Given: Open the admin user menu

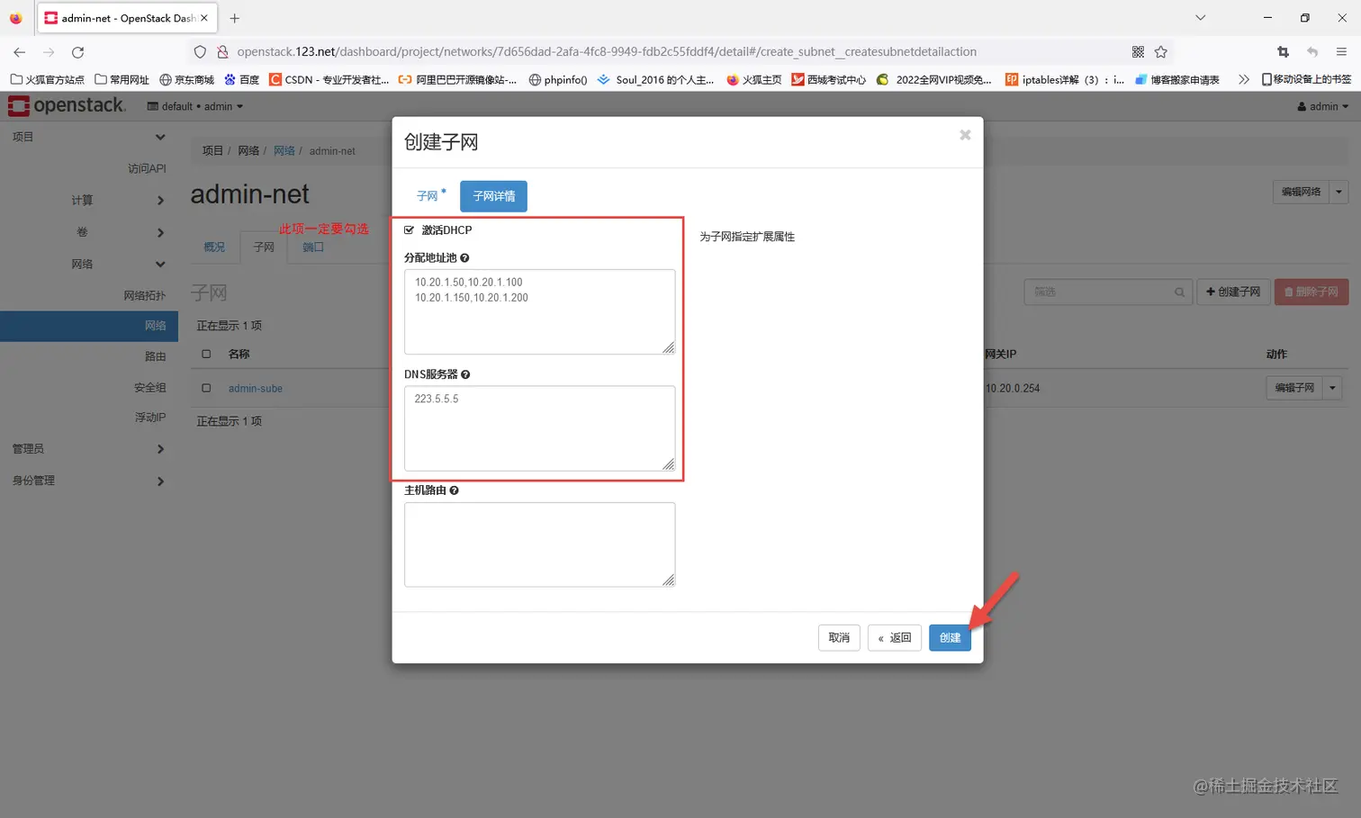Looking at the screenshot, I should pos(1323,106).
